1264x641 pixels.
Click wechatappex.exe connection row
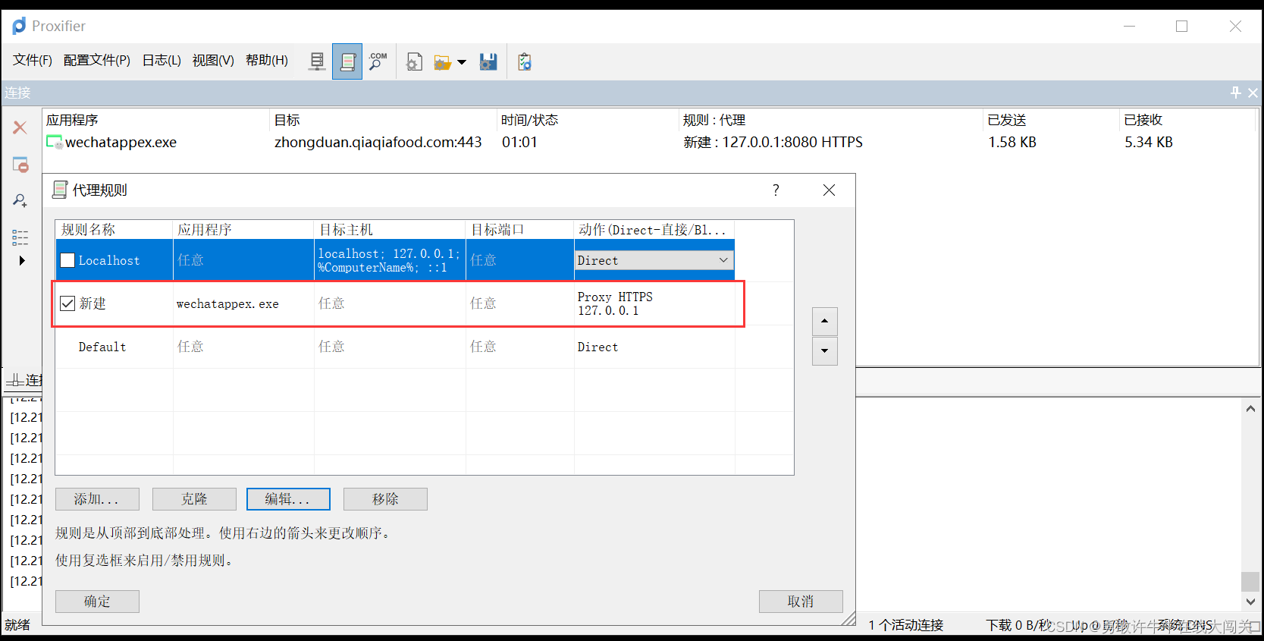tap(650, 142)
